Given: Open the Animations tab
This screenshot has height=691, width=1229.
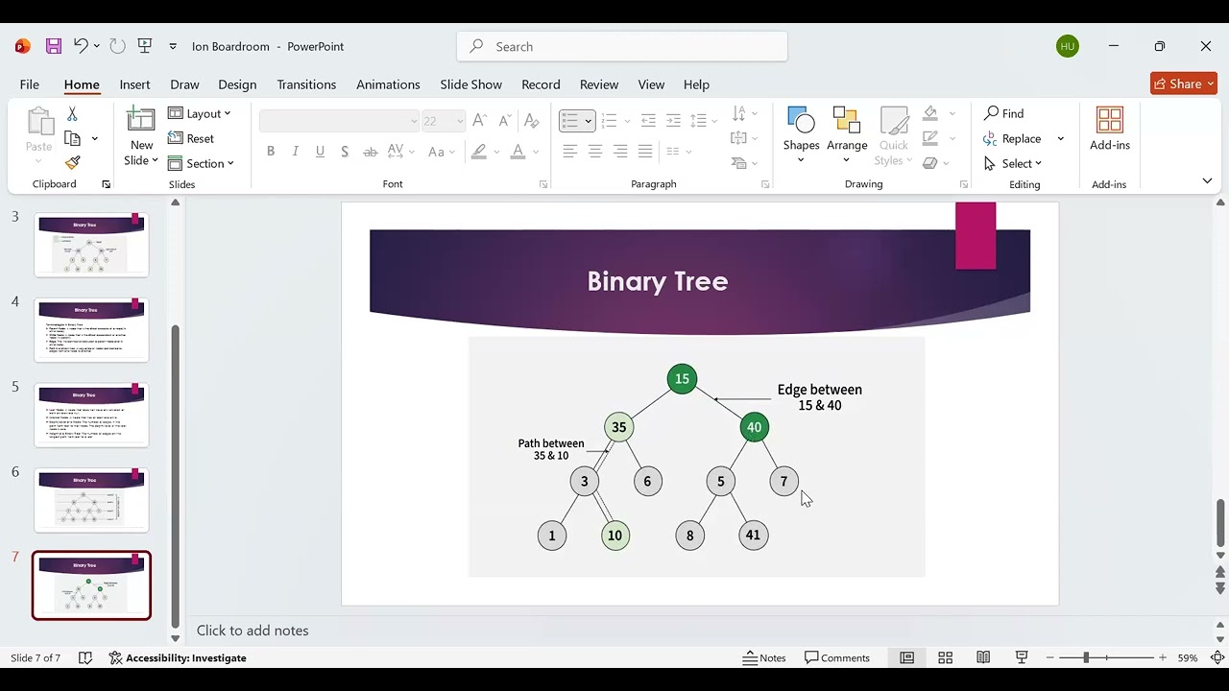Looking at the screenshot, I should (x=388, y=84).
